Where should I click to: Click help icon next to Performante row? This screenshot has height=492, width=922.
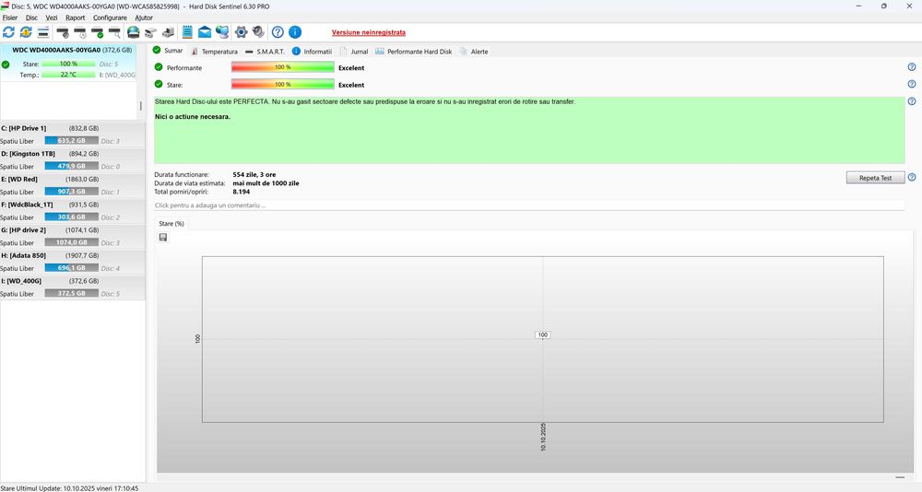point(912,67)
